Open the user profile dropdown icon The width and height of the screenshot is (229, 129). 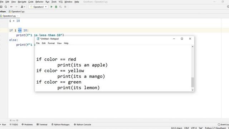(x=23, y=7)
